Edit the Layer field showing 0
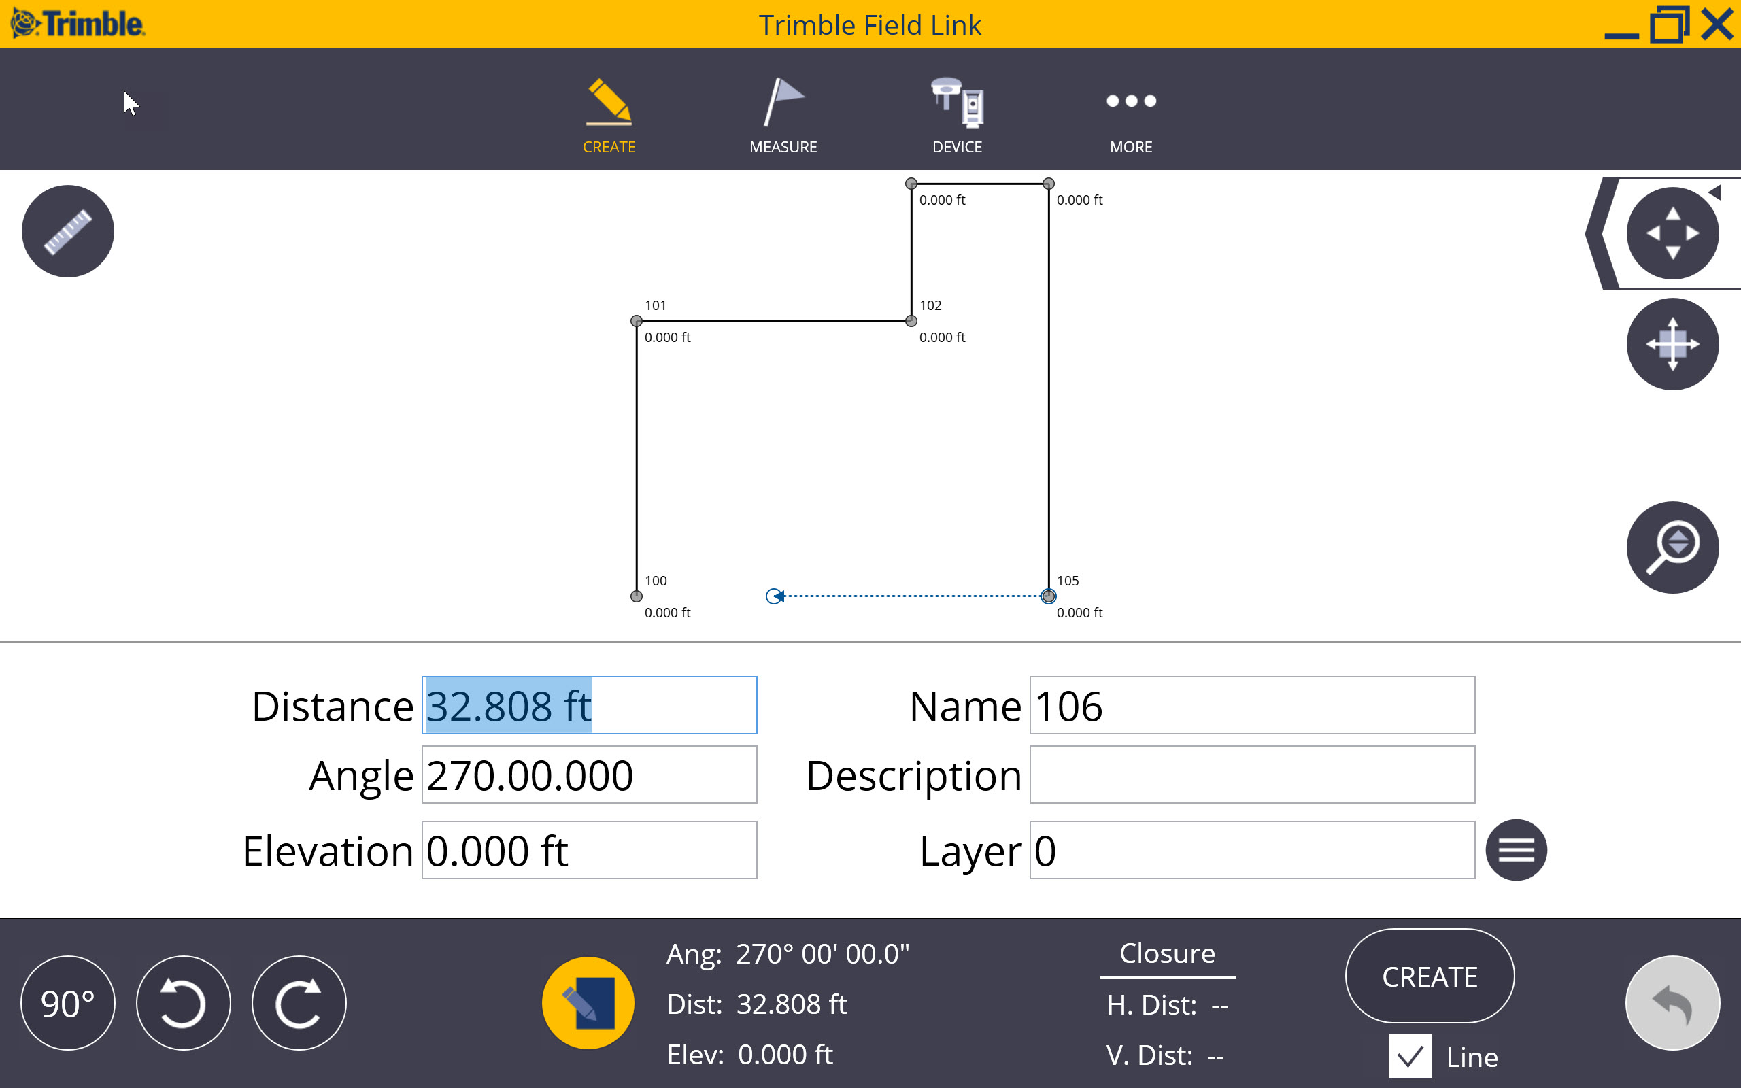This screenshot has width=1741, height=1088. 1253,850
